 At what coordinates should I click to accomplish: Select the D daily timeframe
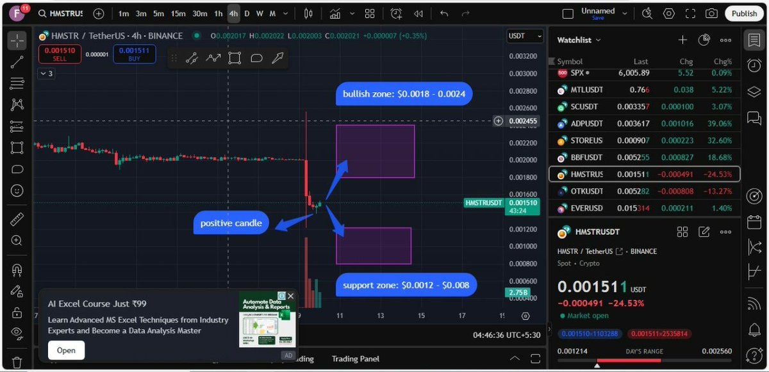tap(247, 13)
